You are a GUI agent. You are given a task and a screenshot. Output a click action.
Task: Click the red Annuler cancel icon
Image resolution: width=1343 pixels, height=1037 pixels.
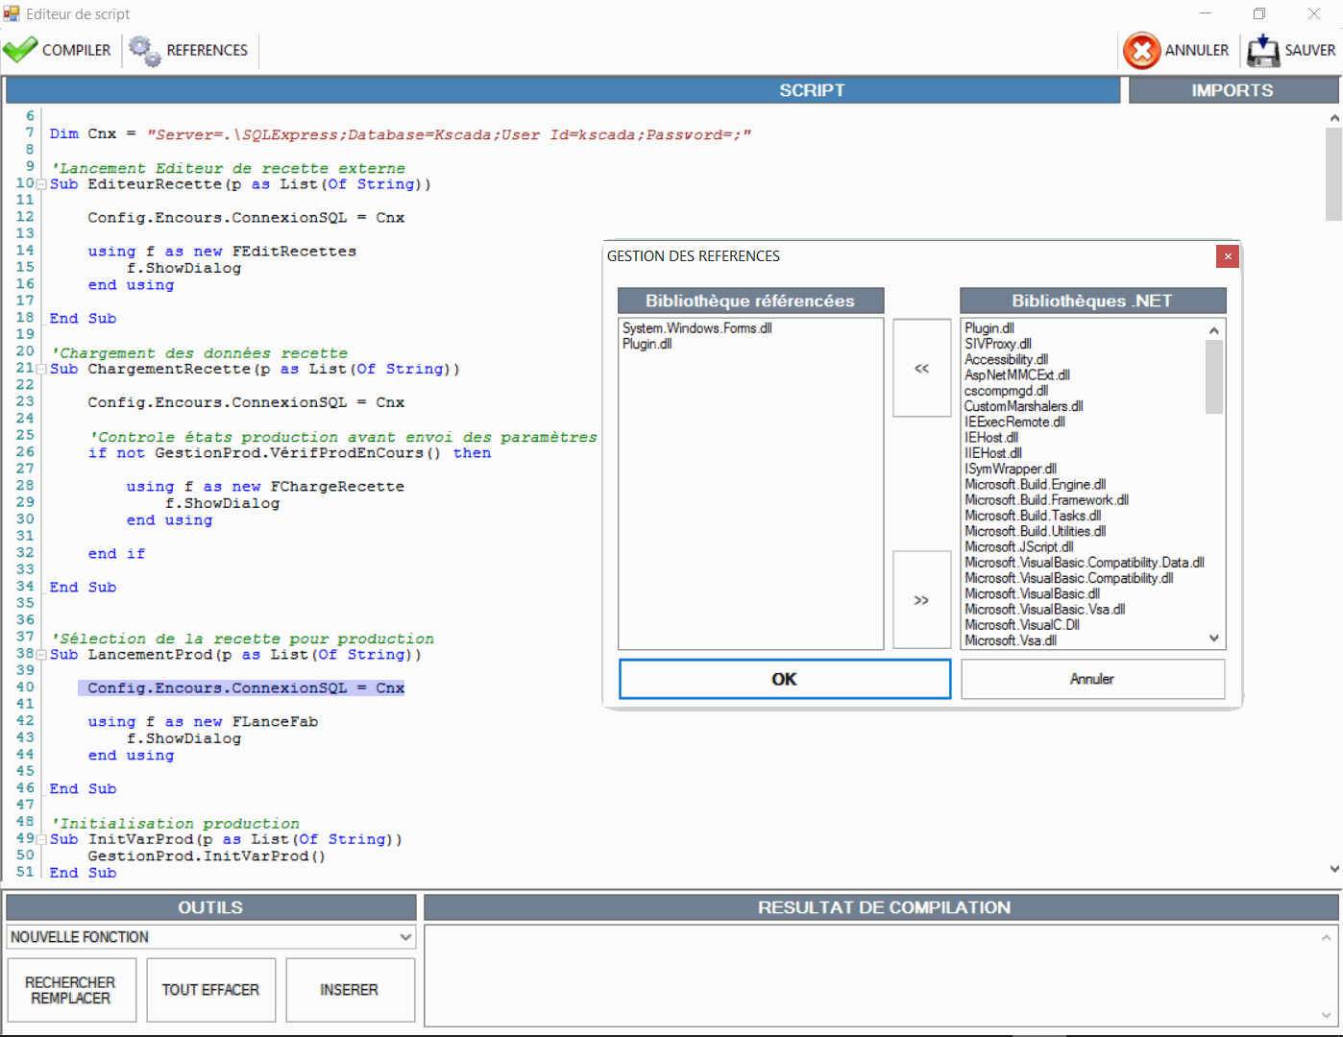click(1141, 51)
